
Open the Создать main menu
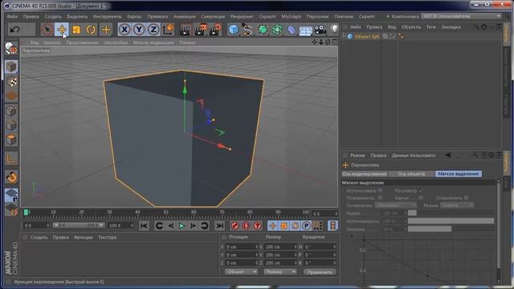pyautogui.click(x=53, y=16)
